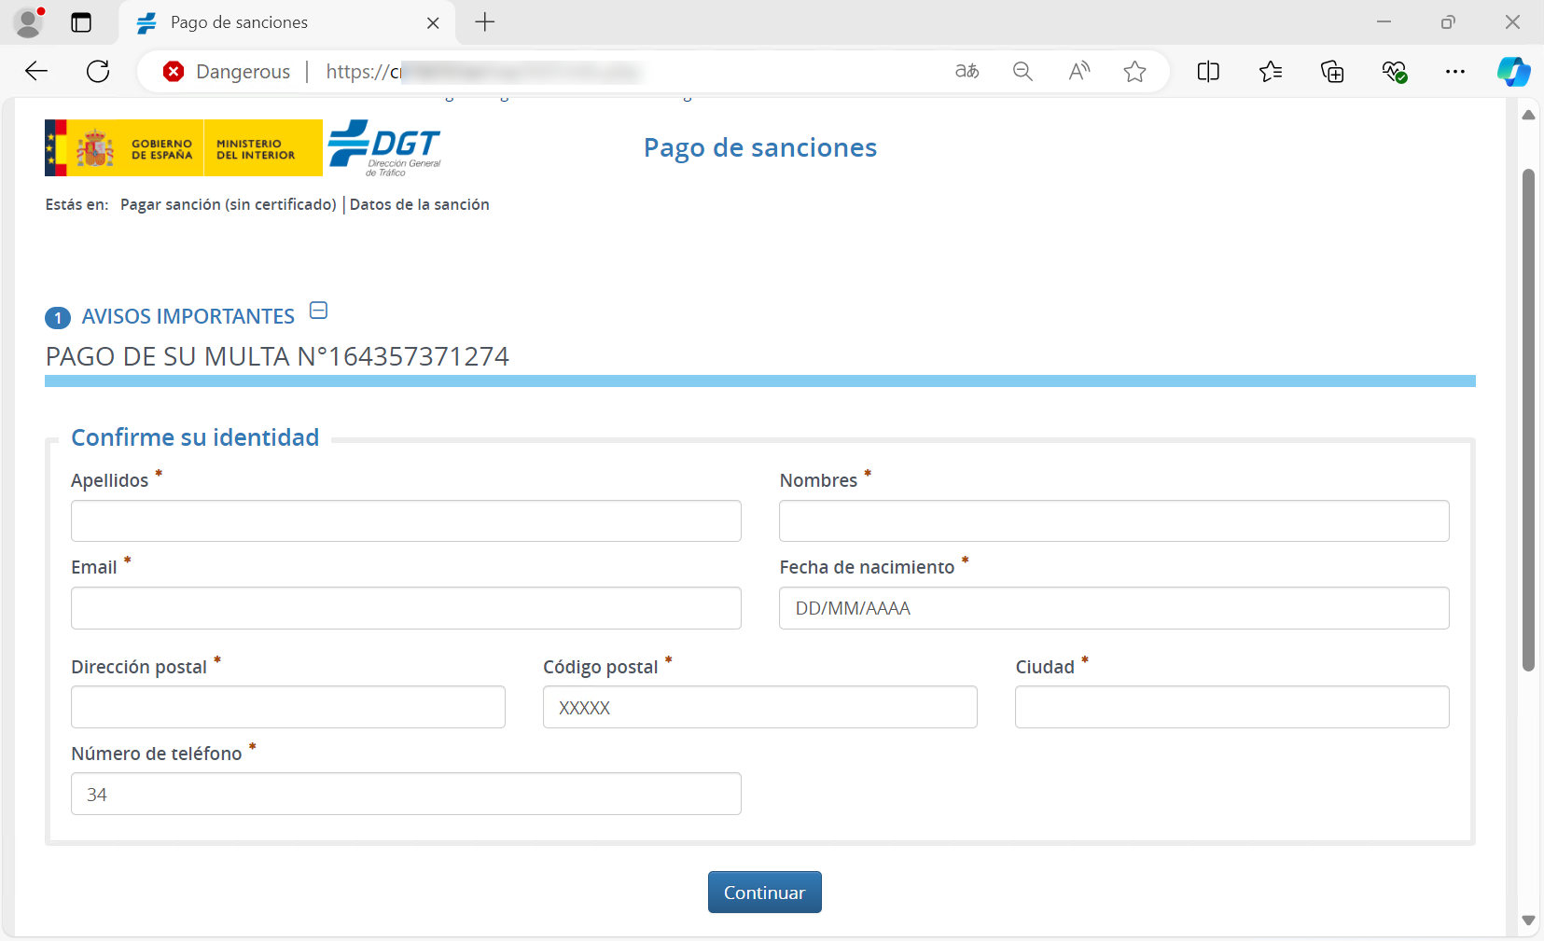Open Browser essentials heart icon

[1394, 72]
